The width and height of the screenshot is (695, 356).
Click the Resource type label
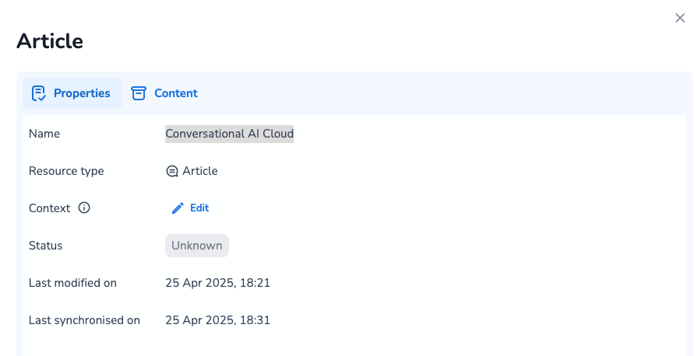(66, 171)
